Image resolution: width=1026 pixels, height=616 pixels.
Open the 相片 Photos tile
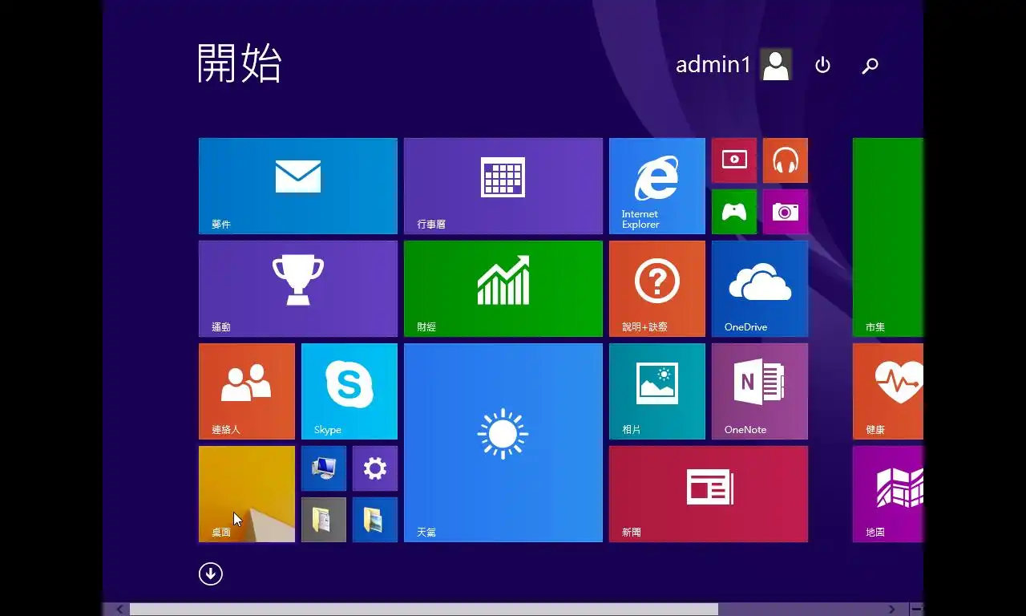click(657, 391)
